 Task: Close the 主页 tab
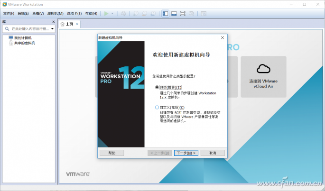point(77,24)
